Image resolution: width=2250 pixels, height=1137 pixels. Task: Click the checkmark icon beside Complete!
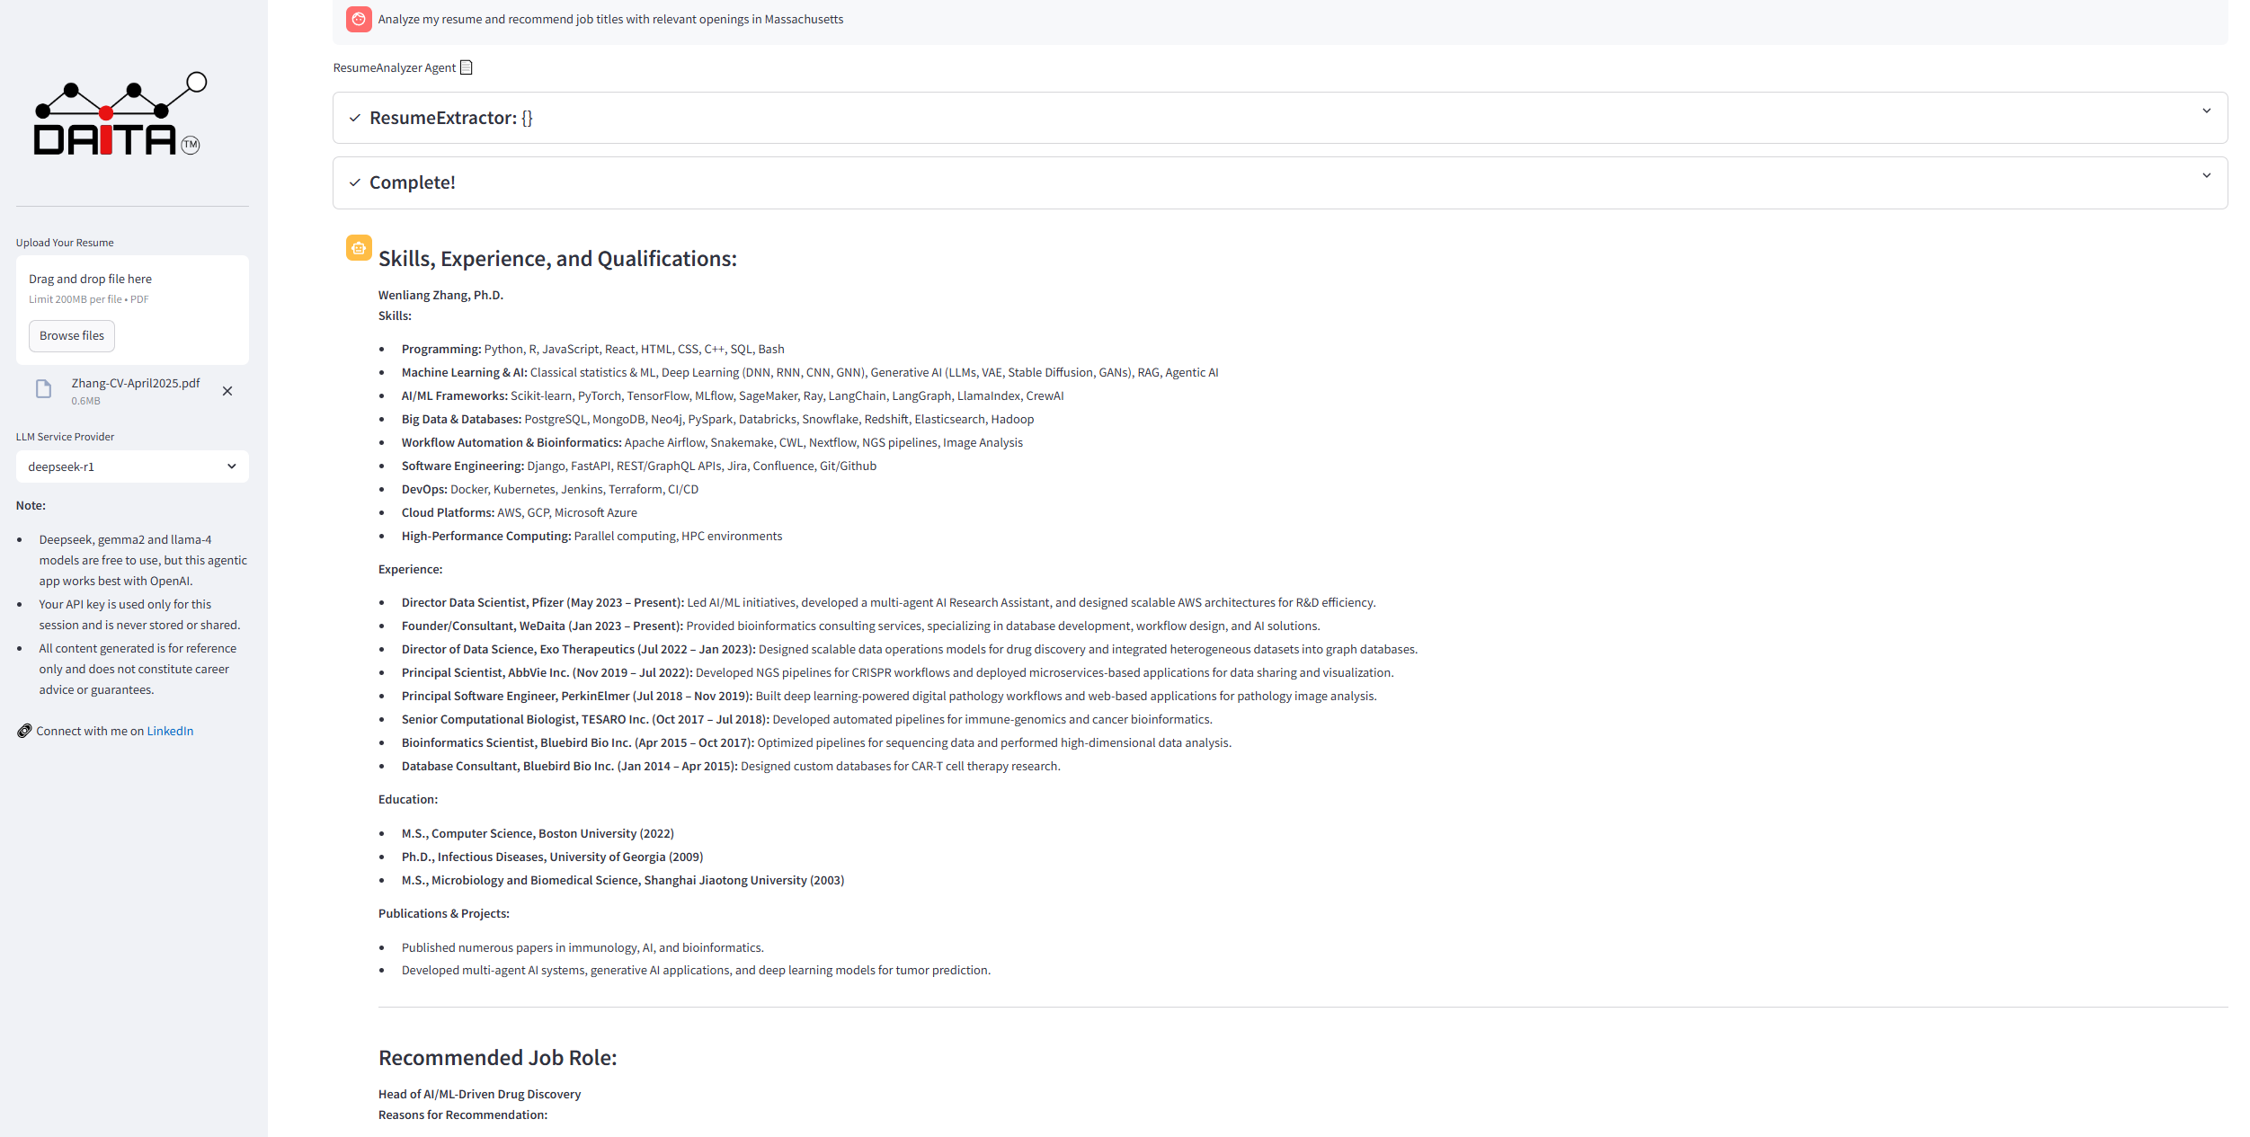355,182
